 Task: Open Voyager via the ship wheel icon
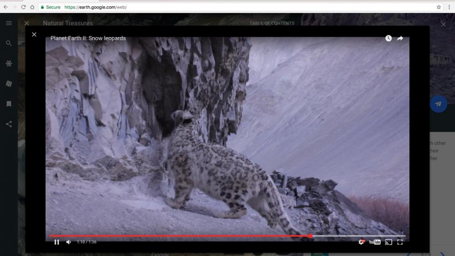(9, 64)
